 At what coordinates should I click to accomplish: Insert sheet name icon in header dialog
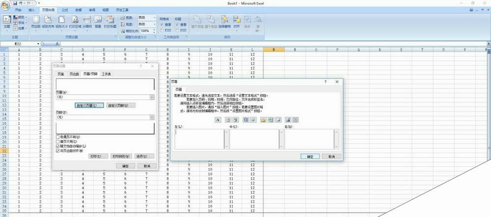pos(278,120)
